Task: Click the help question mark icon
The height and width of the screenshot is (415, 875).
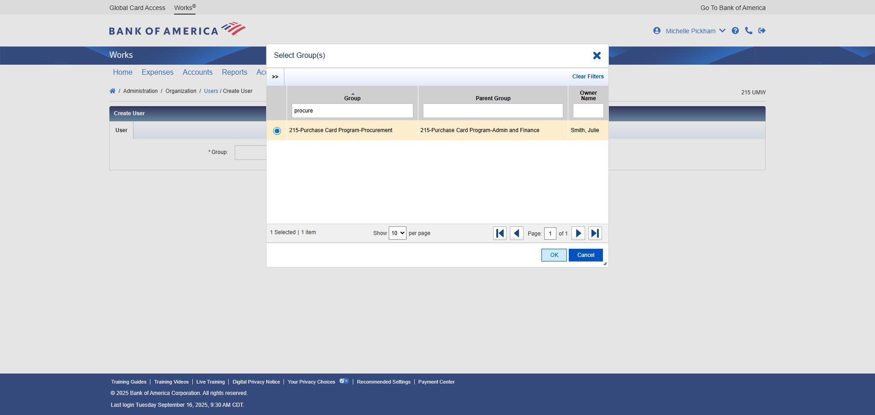Action: (735, 31)
